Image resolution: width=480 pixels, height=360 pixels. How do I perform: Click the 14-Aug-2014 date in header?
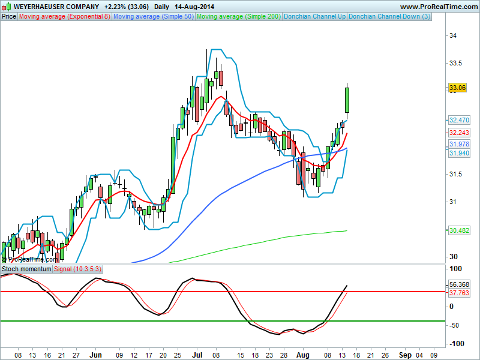click(194, 7)
